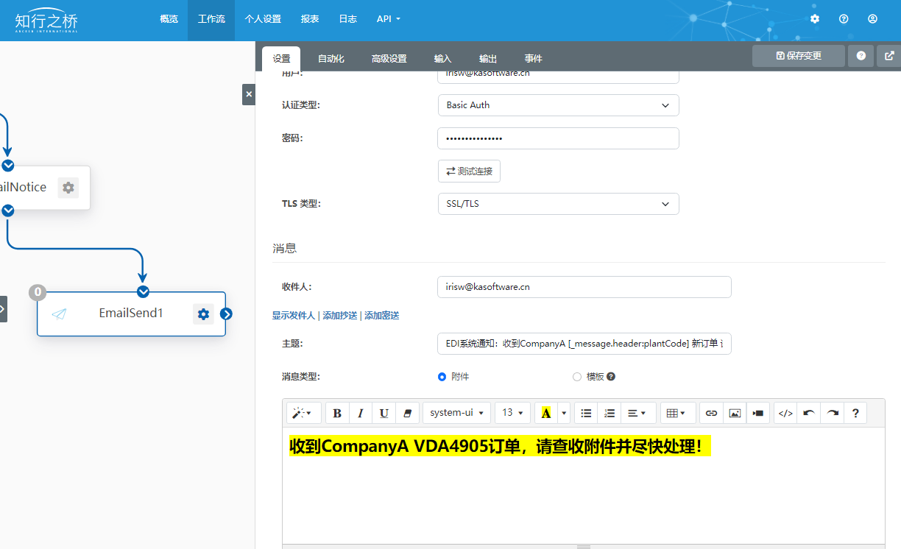Screen dimensions: 901x549
Task: Insert a link using the editor toolbar
Action: [x=711, y=414]
